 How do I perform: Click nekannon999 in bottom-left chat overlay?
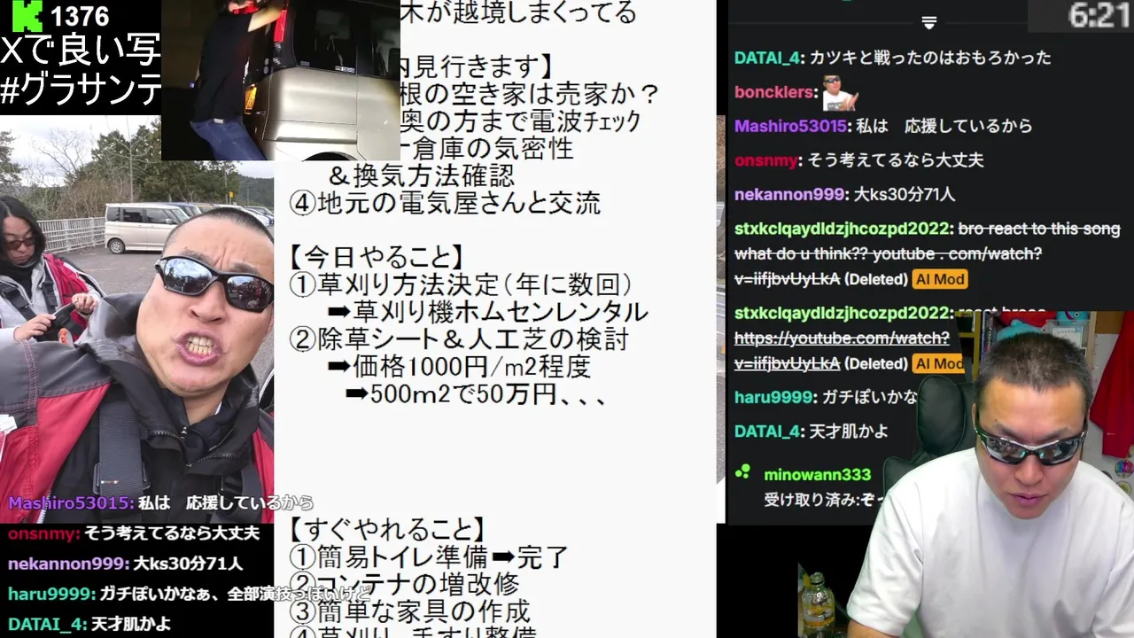coord(67,564)
